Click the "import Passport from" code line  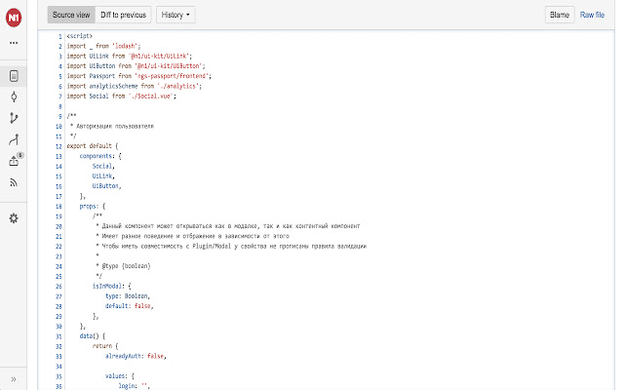[x=138, y=76]
